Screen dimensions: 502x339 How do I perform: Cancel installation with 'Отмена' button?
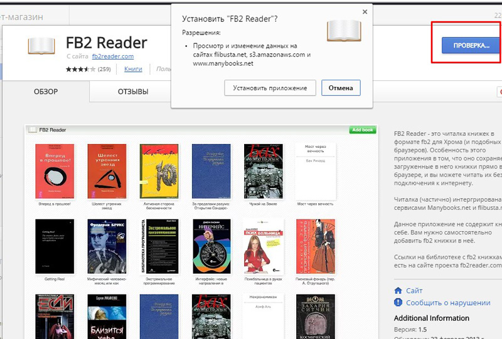click(341, 88)
